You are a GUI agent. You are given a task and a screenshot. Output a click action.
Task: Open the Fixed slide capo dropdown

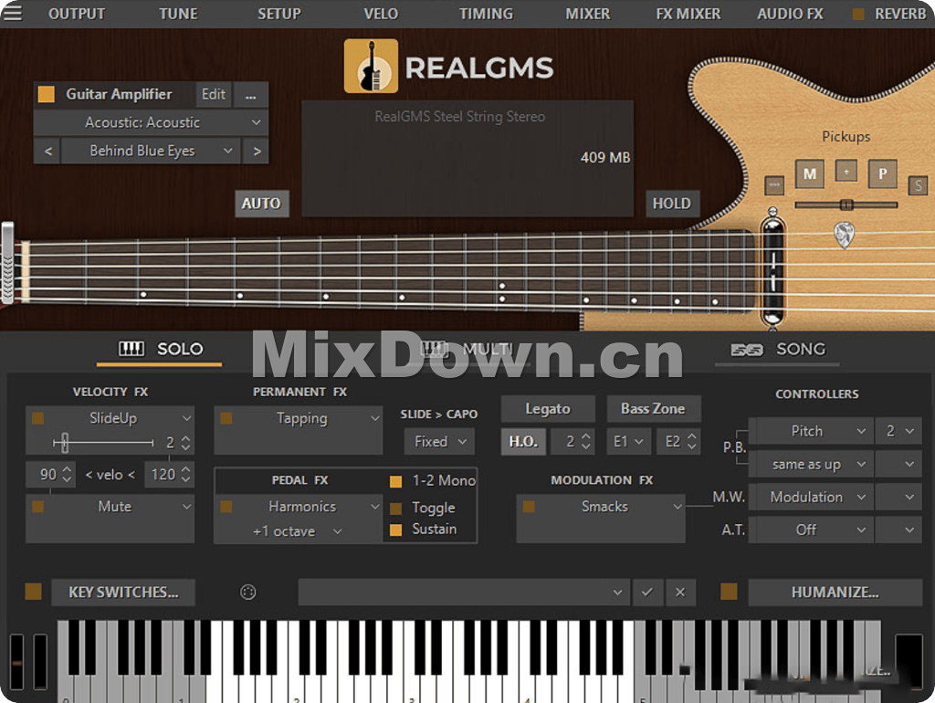(439, 442)
